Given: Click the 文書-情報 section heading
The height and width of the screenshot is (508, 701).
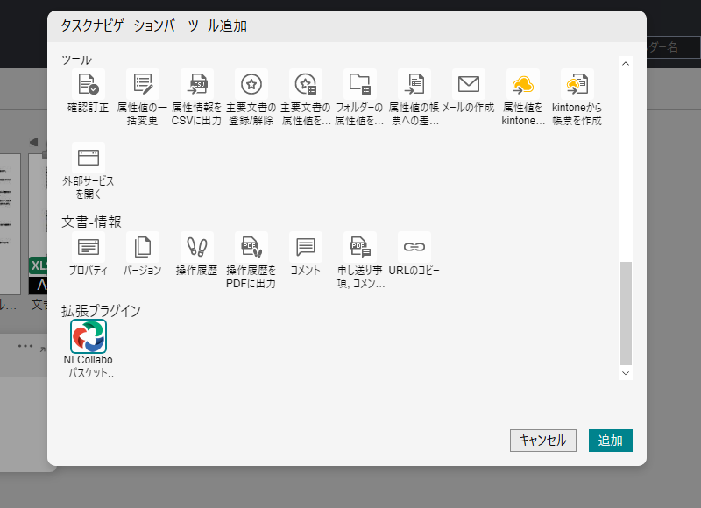Looking at the screenshot, I should [91, 222].
